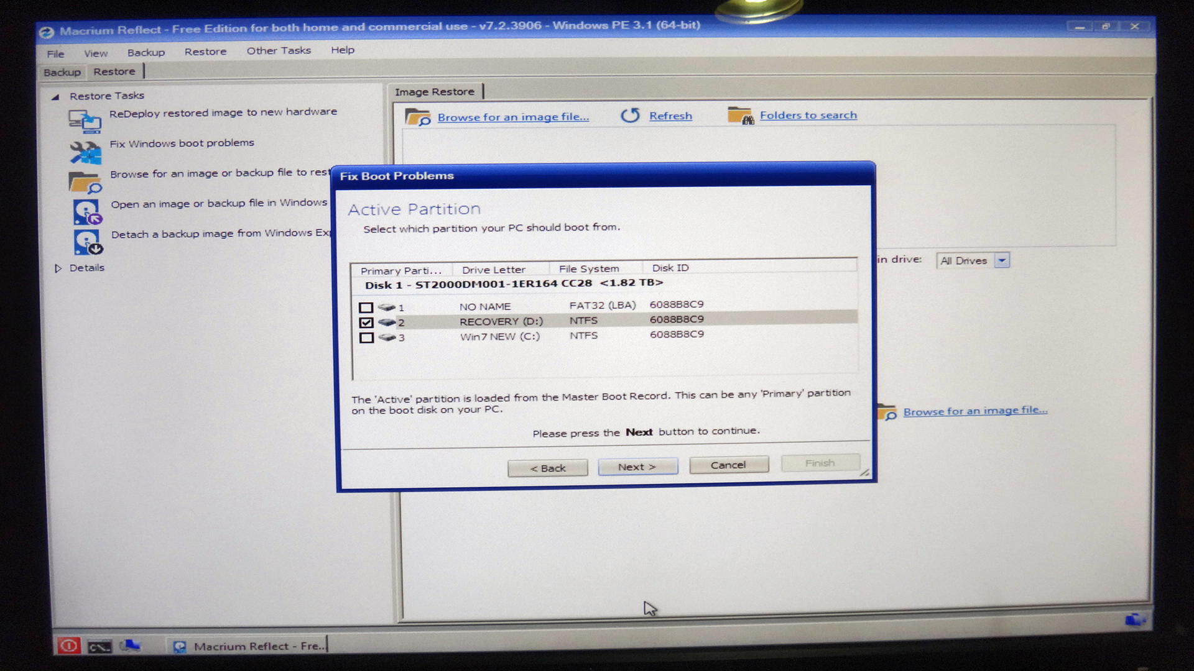Check the NO NAME partition 1 checkbox
The image size is (1194, 671).
[x=366, y=308]
